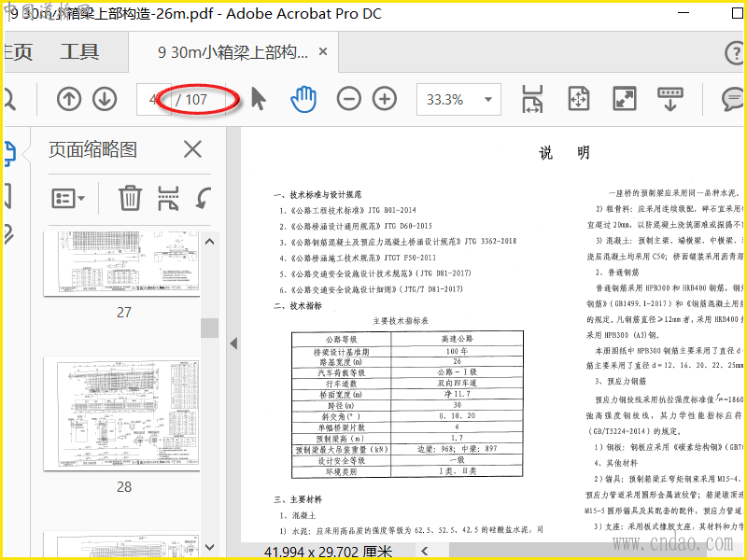Click table cell 高速公路
This screenshot has width=747, height=560.
pos(457,339)
